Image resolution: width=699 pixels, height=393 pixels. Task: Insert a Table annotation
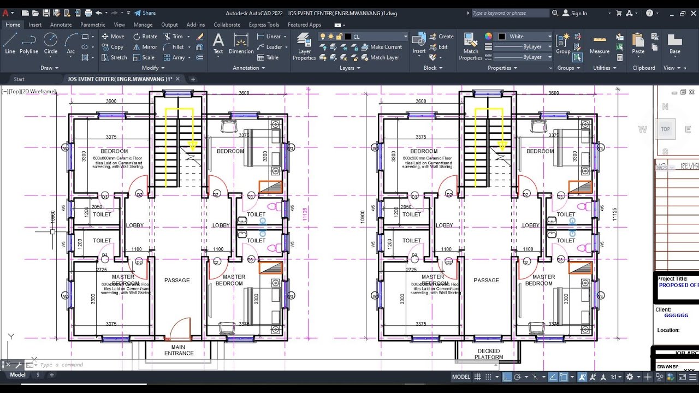(268, 57)
